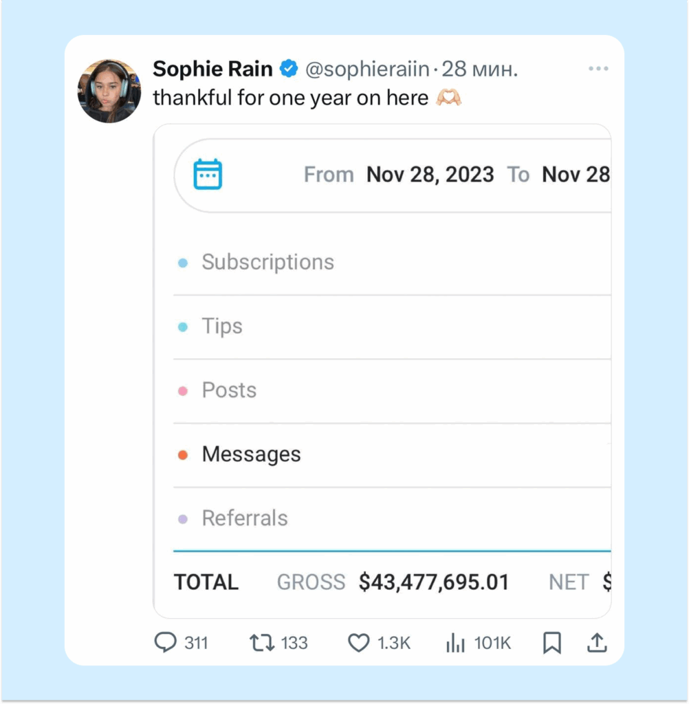This screenshot has width=689, height=704.
Task: Open the To date field
Action: pyautogui.click(x=576, y=175)
